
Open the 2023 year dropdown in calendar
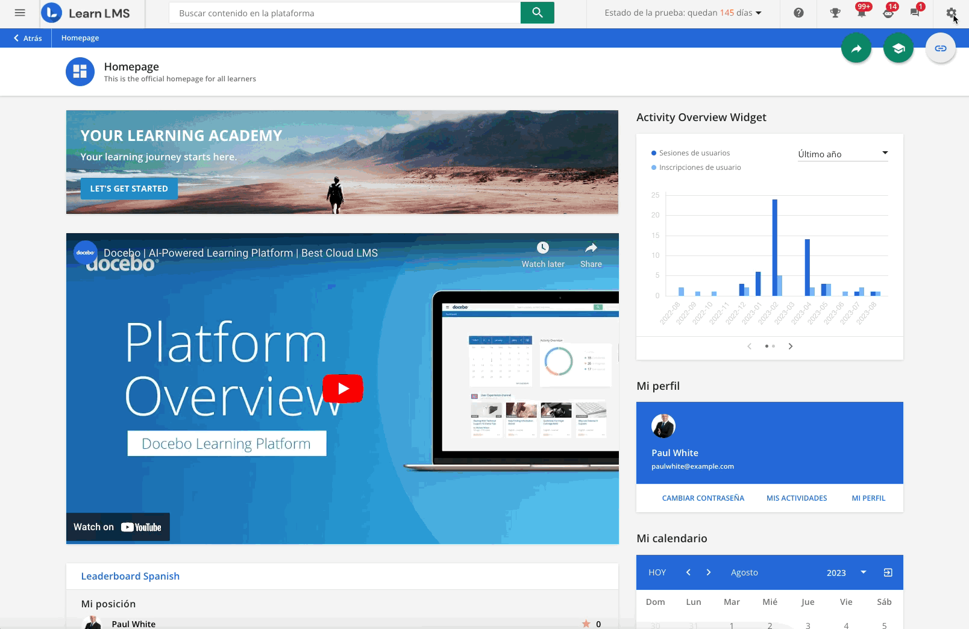coord(846,572)
